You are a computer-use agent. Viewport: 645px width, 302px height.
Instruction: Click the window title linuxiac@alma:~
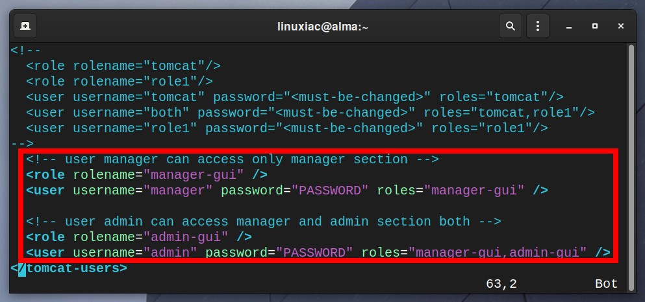pyautogui.click(x=322, y=27)
